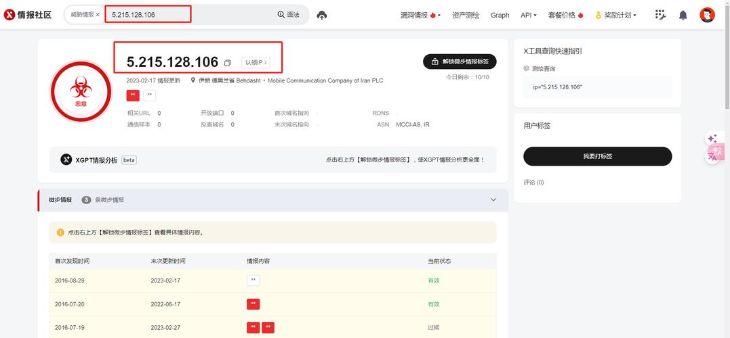Click the 过期 status in 2016-07-19 row
The width and height of the screenshot is (730, 338).
[433, 327]
